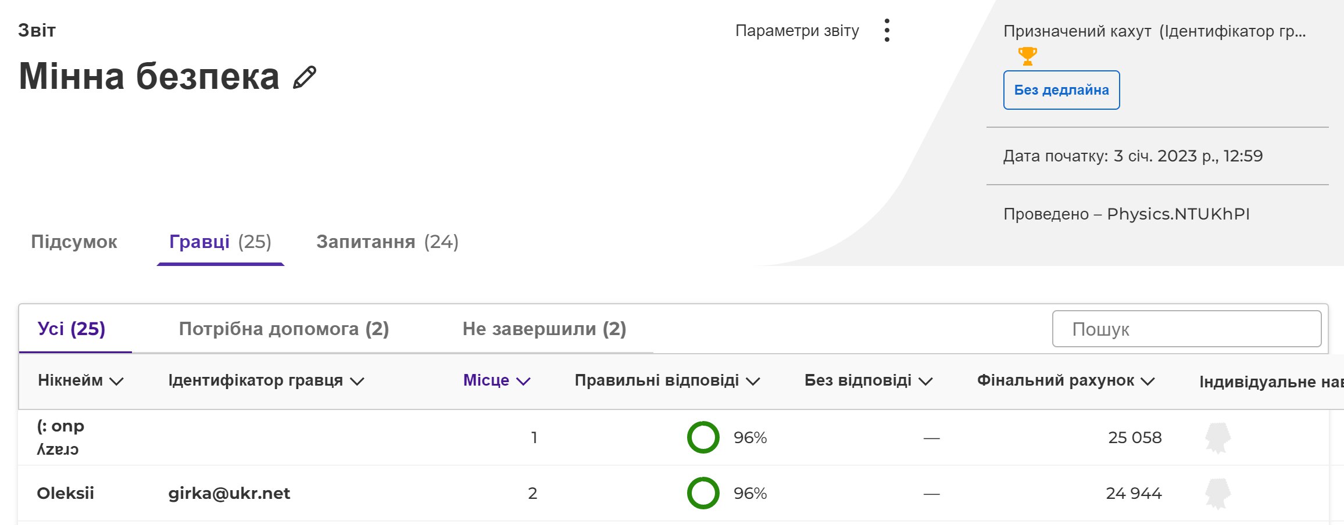Click the badge icon in first player's row

[1218, 438]
